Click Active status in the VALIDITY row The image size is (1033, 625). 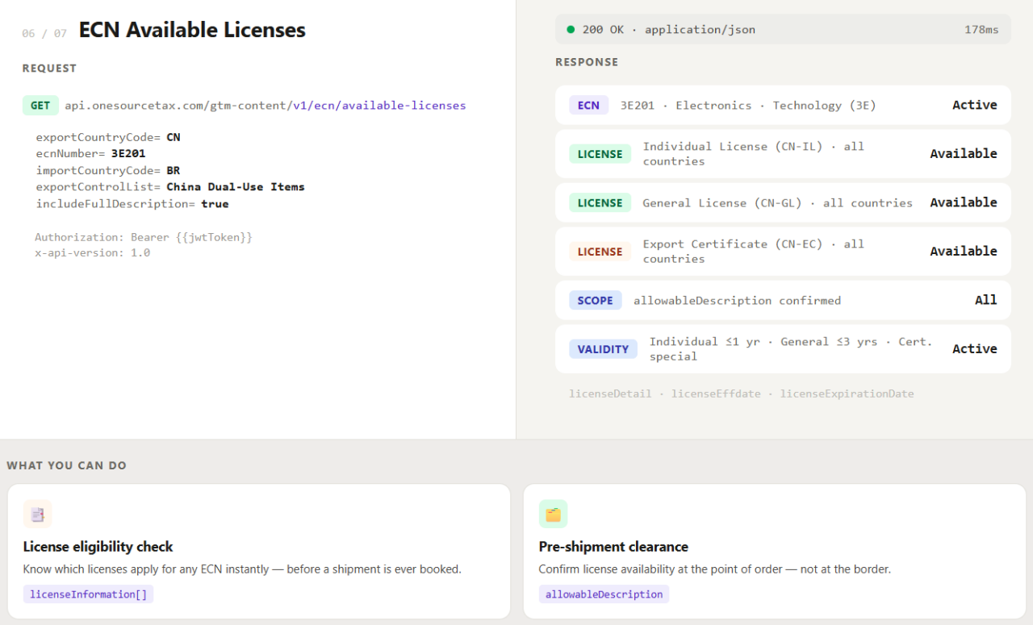pyautogui.click(x=974, y=348)
